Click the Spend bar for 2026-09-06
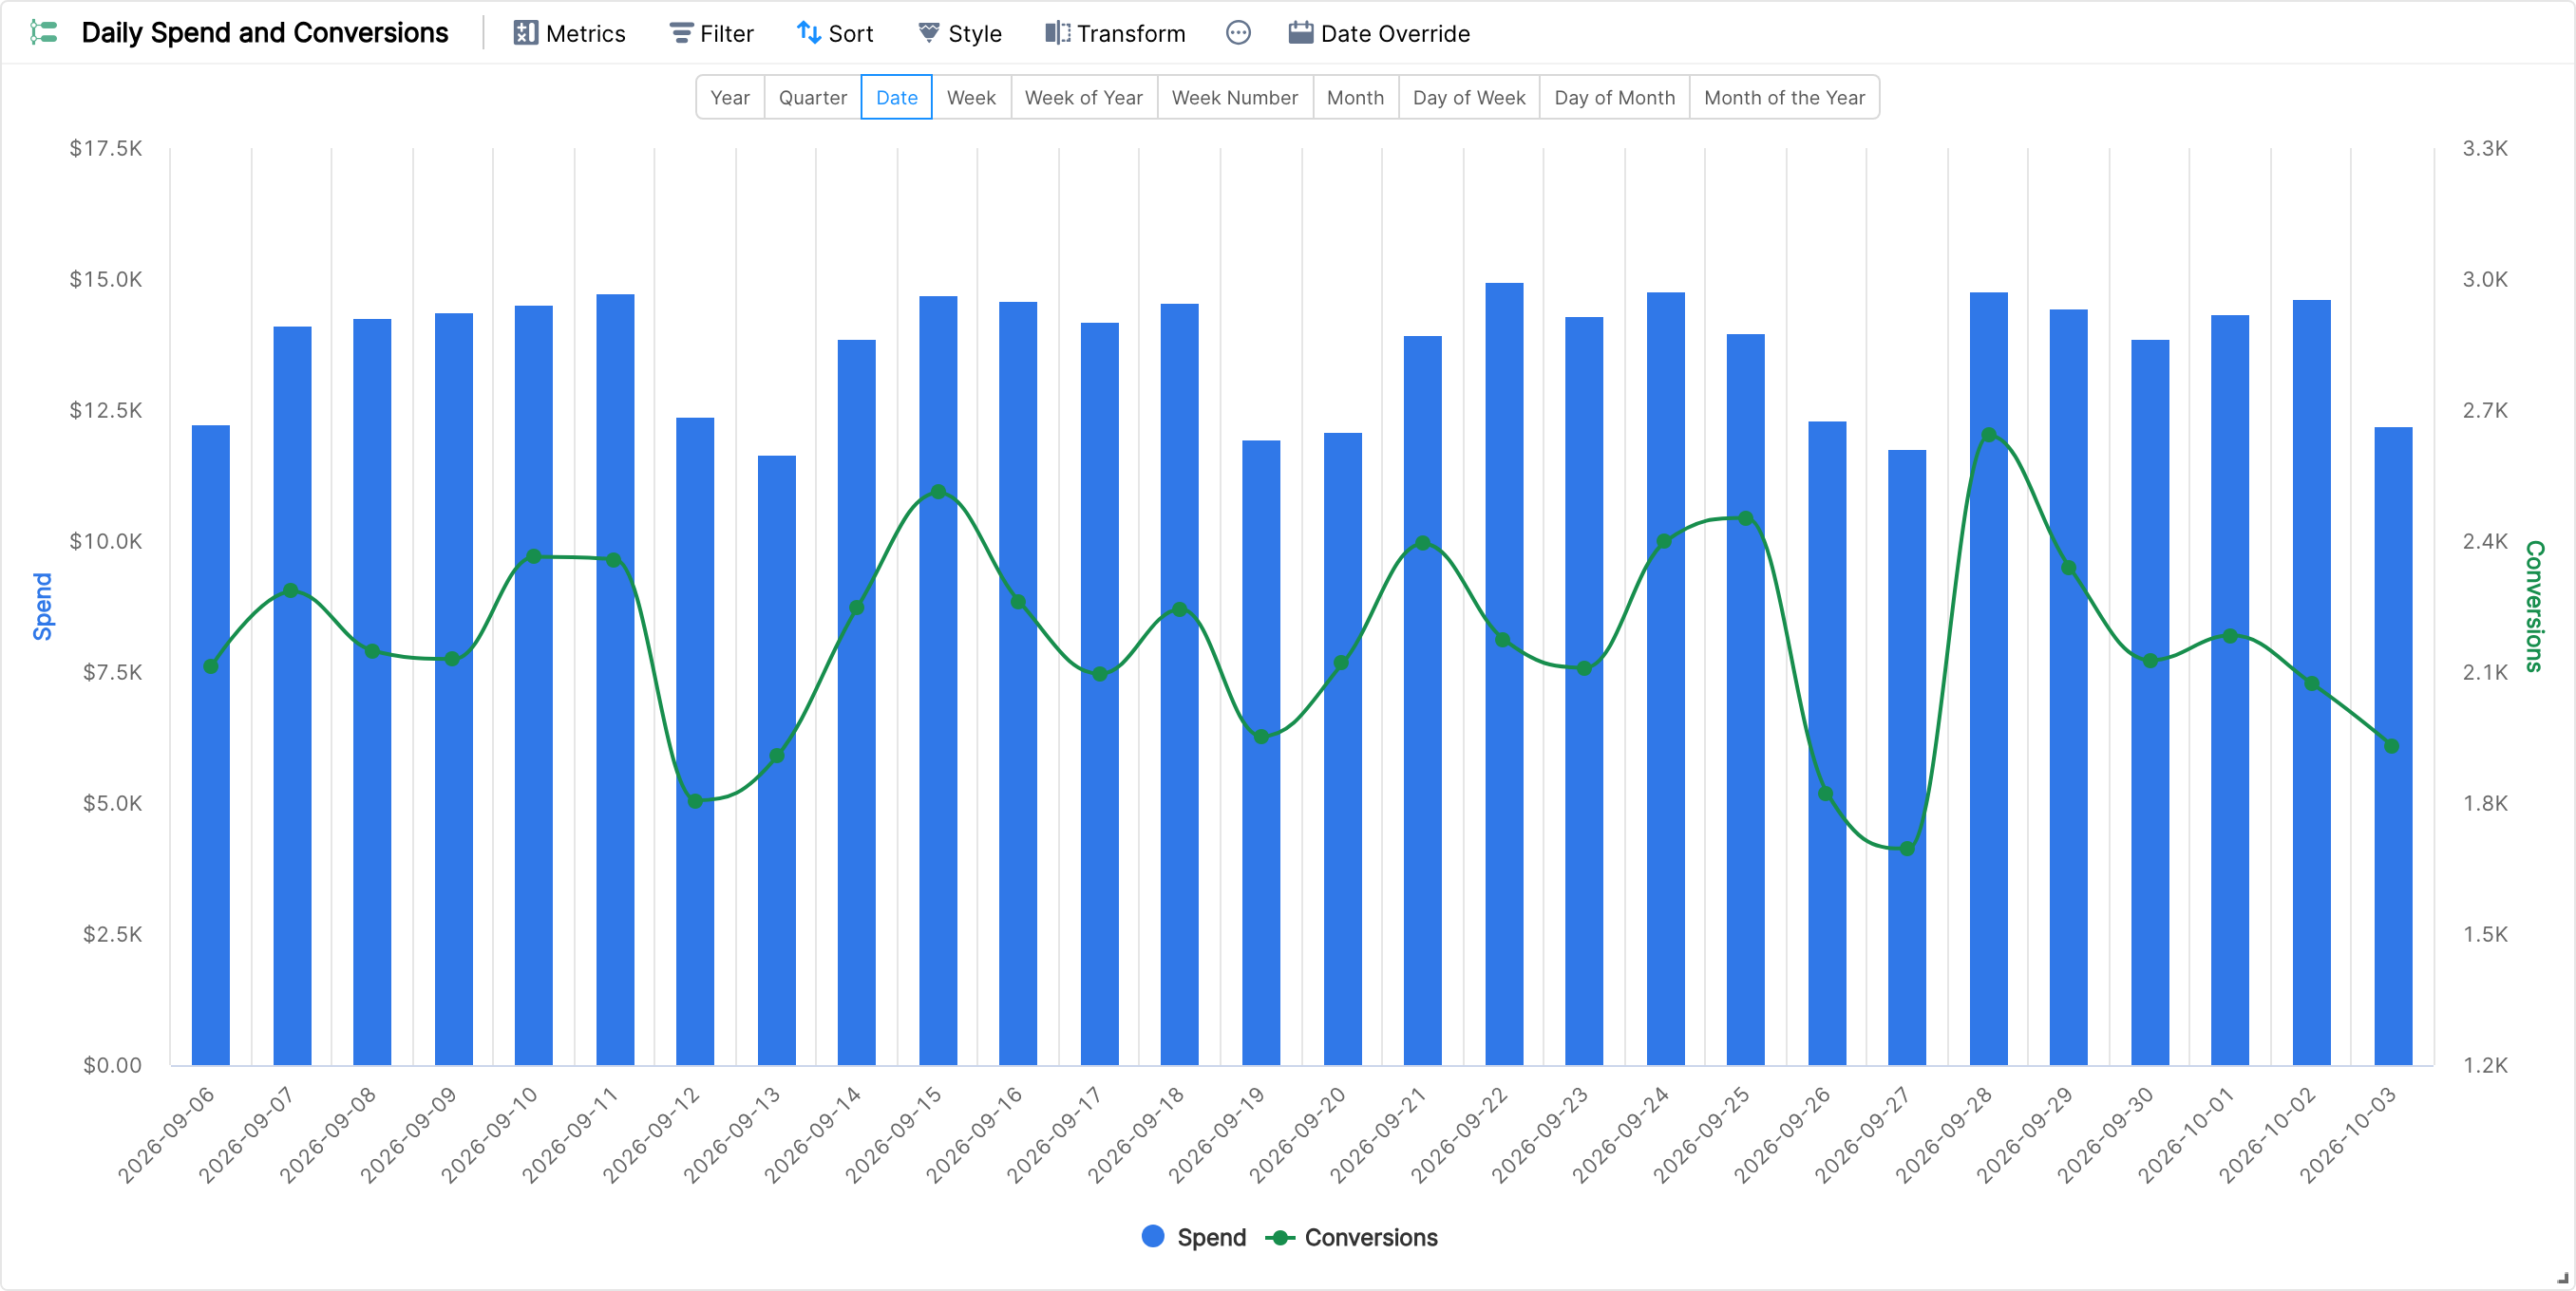This screenshot has width=2576, height=1291. click(211, 745)
